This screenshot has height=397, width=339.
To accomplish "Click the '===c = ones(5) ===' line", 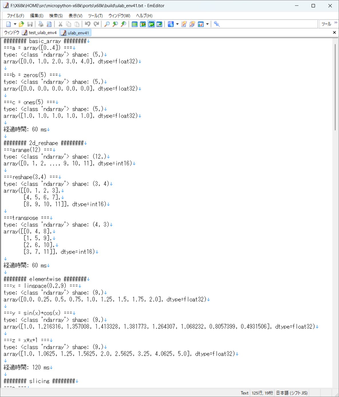I will click(x=29, y=102).
